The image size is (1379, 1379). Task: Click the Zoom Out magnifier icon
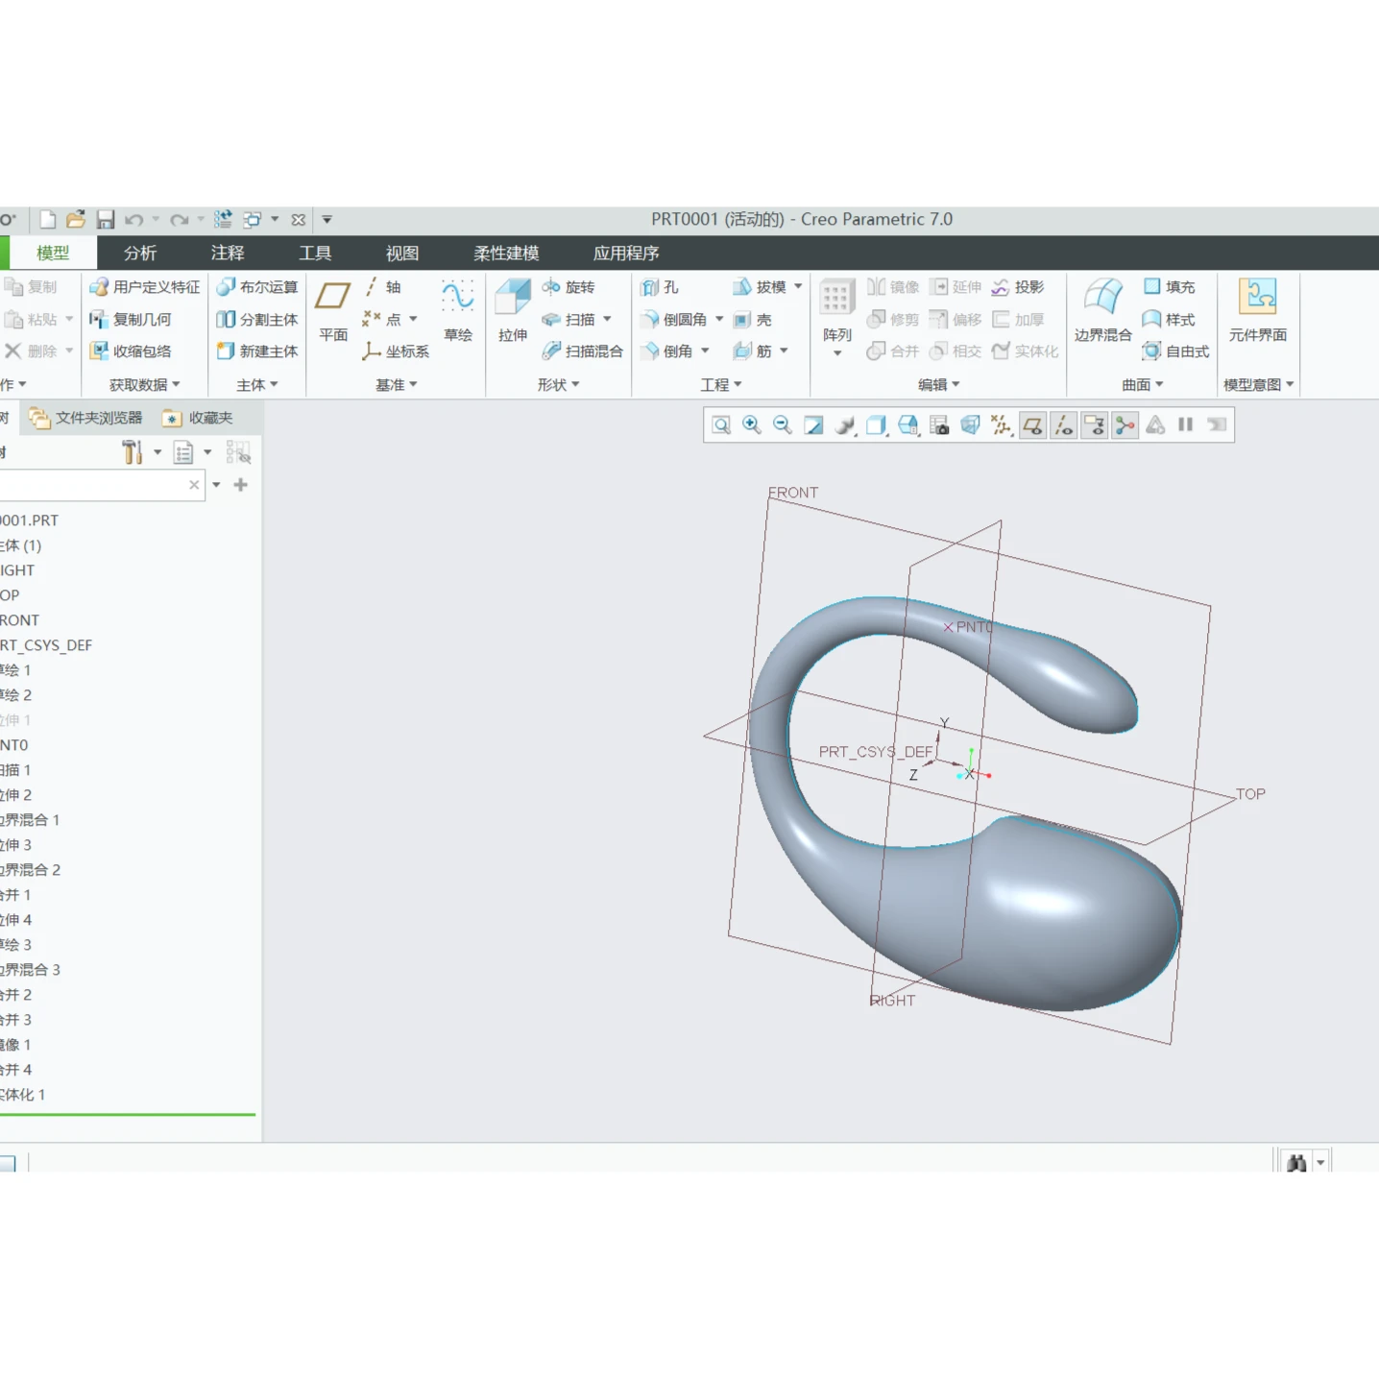click(x=783, y=425)
